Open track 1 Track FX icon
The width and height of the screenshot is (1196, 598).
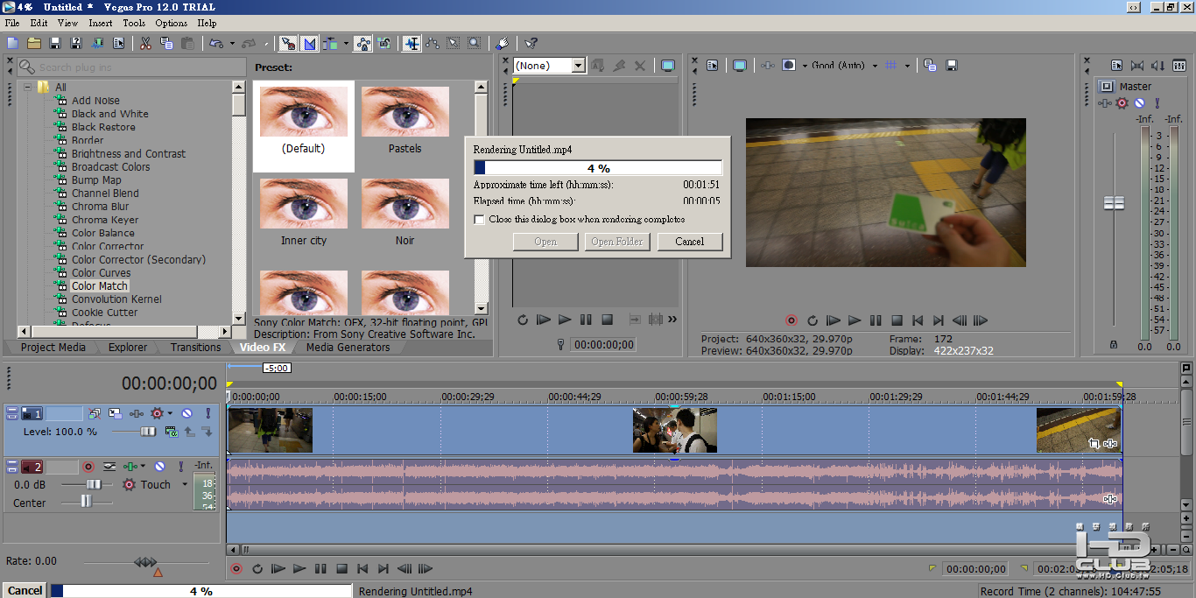pos(137,413)
